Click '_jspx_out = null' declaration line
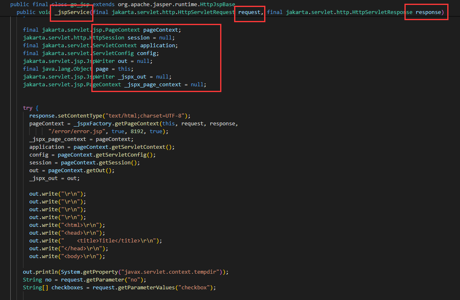Viewport: 460px width, 300px height. pos(97,77)
